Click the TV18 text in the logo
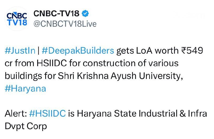214x139 pixels. (x=17, y=22)
